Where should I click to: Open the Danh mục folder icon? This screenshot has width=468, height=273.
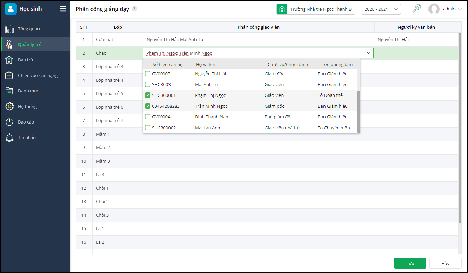coord(9,91)
